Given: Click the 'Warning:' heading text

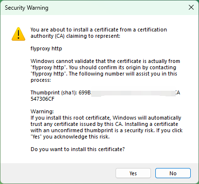Looking at the screenshot, I should click(x=42, y=111).
